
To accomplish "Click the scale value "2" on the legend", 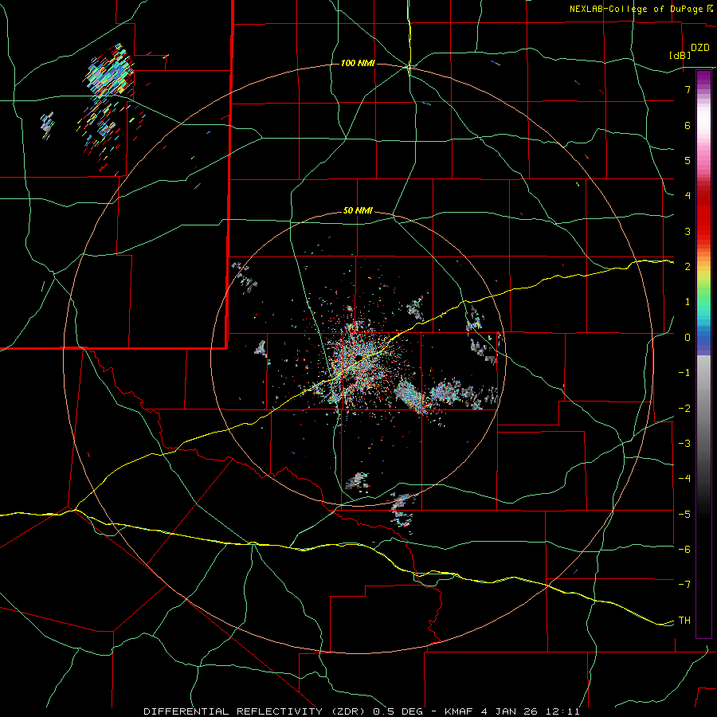I will click(688, 267).
